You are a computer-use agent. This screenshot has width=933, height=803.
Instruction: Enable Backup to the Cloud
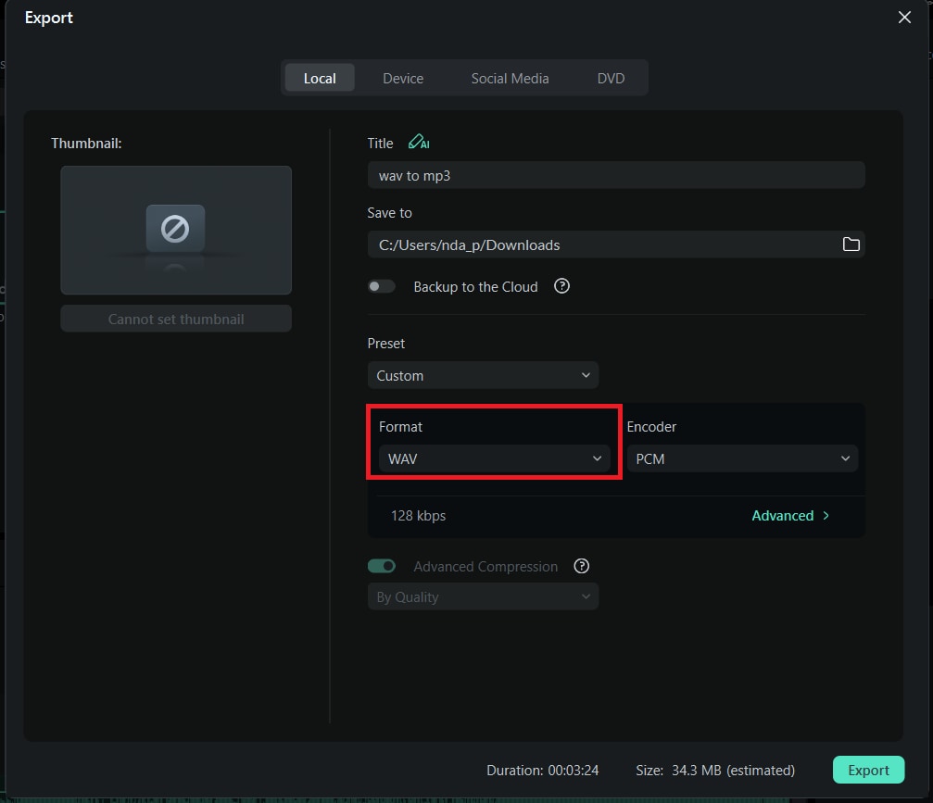[x=382, y=286]
